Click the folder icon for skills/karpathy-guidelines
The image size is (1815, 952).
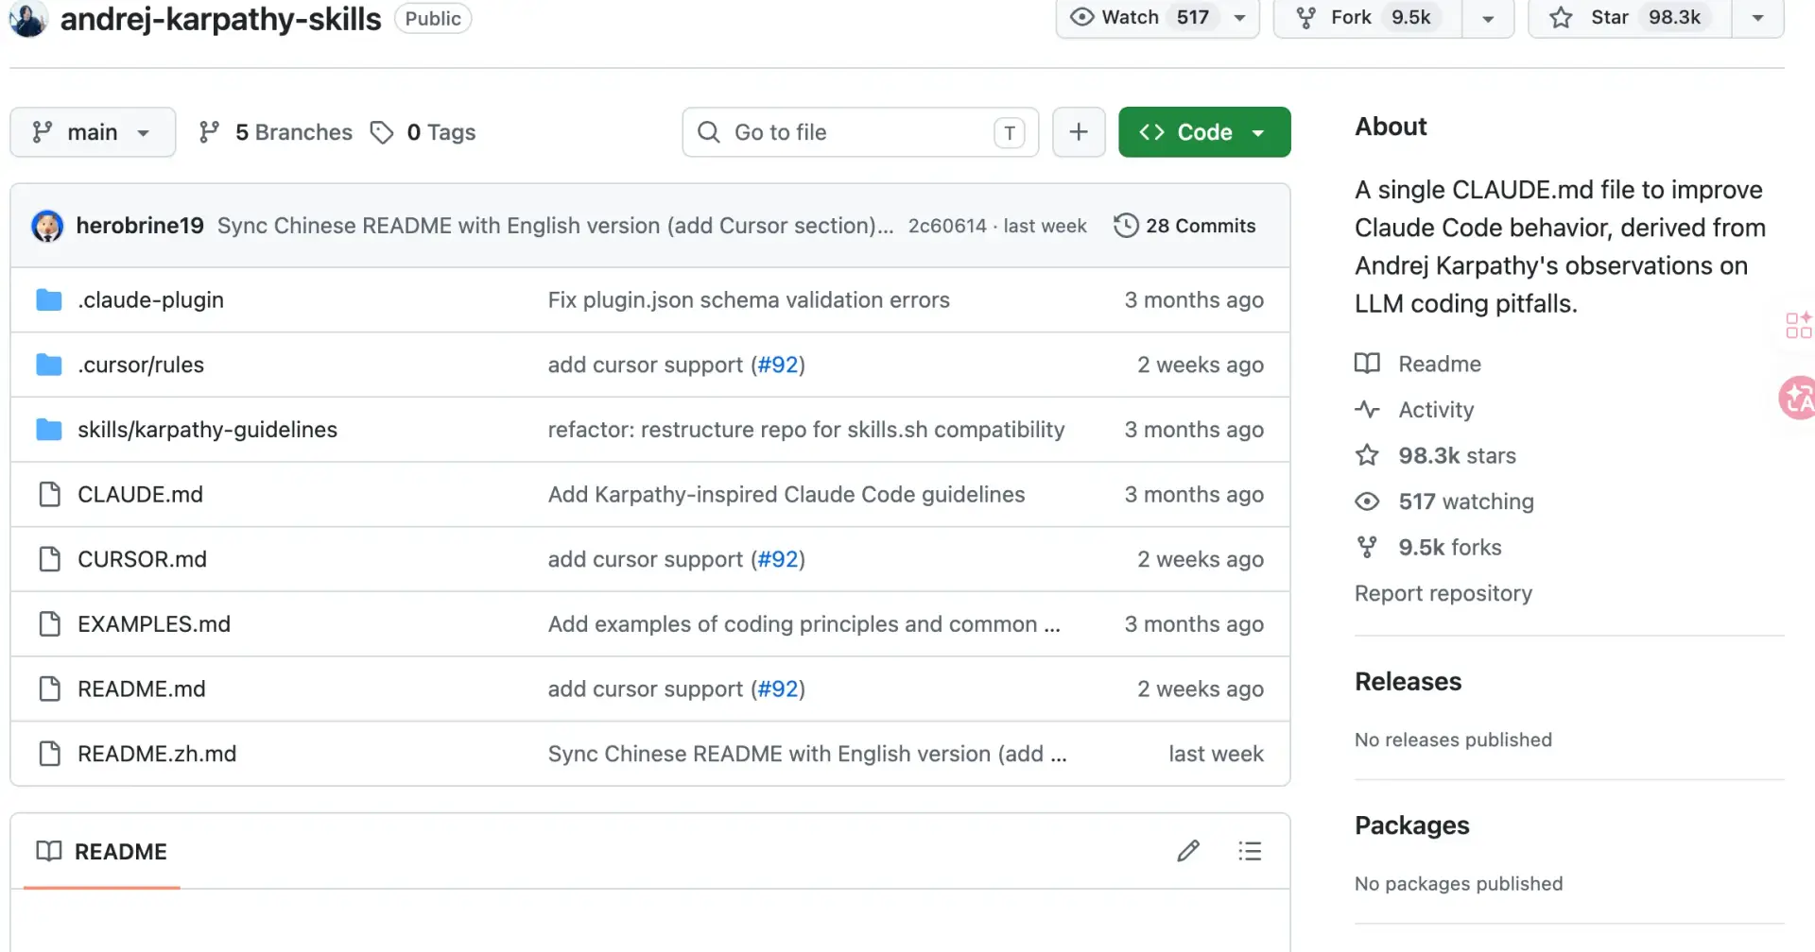click(x=49, y=430)
